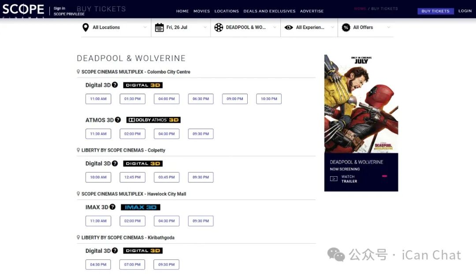Select 04:30 PM showtime at Kiribathgoda
The width and height of the screenshot is (476, 274).
pyautogui.click(x=98, y=265)
